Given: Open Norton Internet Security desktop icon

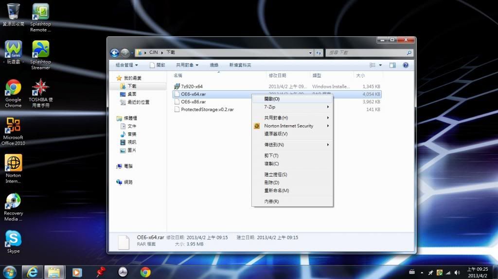Looking at the screenshot, I should coord(13,169).
